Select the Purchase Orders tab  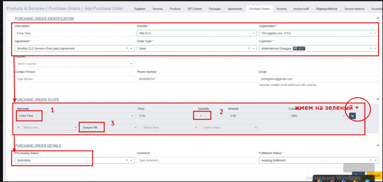(259, 9)
